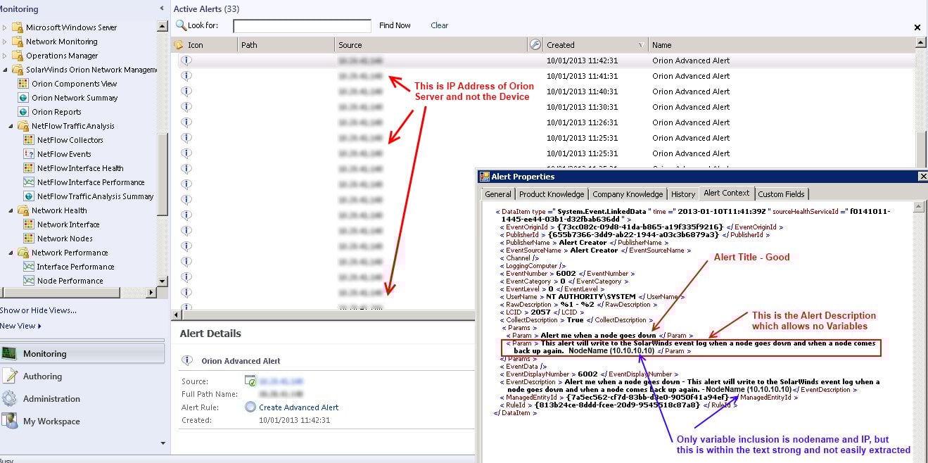Open the Orion Network Summary globe icon

pyautogui.click(x=23, y=98)
